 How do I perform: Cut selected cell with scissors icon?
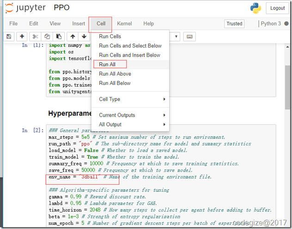35,36
